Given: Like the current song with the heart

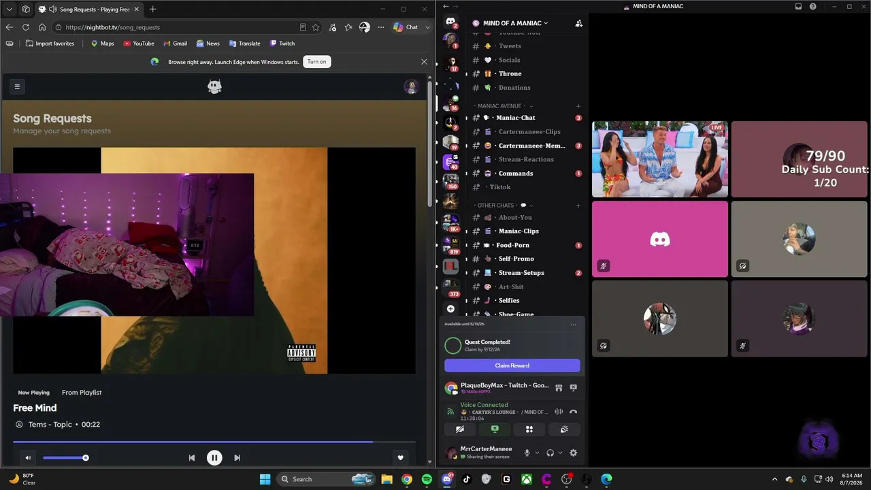Looking at the screenshot, I should pyautogui.click(x=401, y=458).
